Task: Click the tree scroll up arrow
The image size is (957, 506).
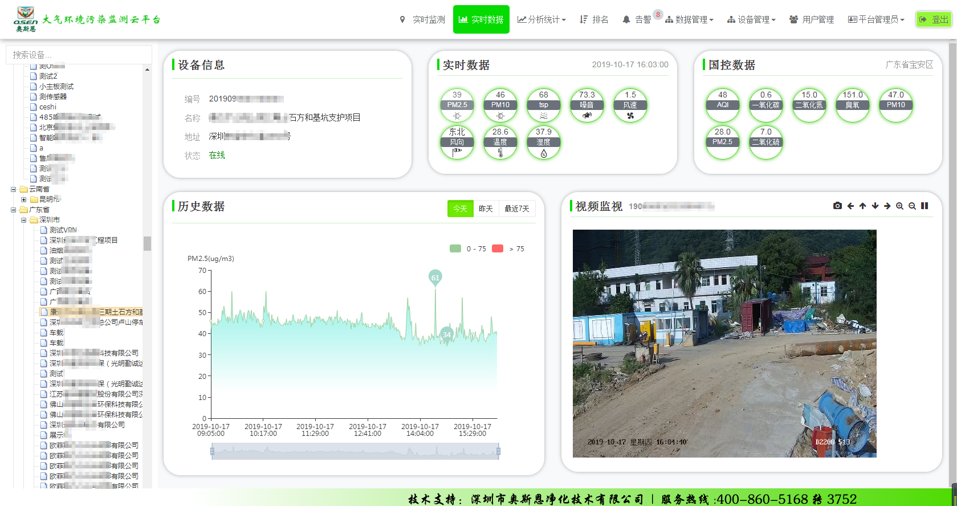Action: 147,70
